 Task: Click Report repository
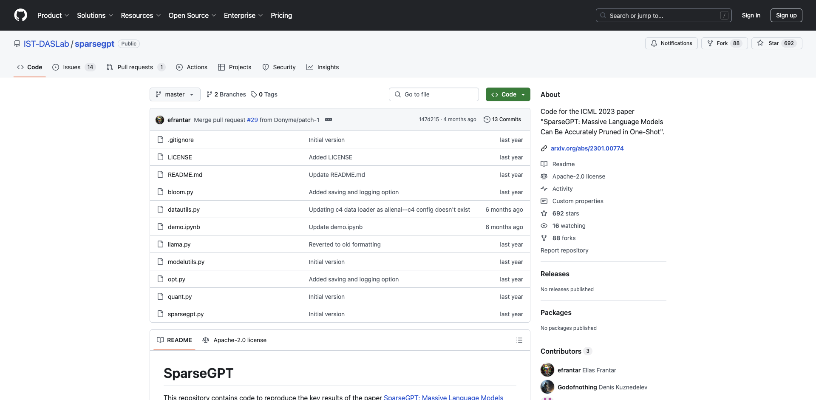(x=564, y=250)
